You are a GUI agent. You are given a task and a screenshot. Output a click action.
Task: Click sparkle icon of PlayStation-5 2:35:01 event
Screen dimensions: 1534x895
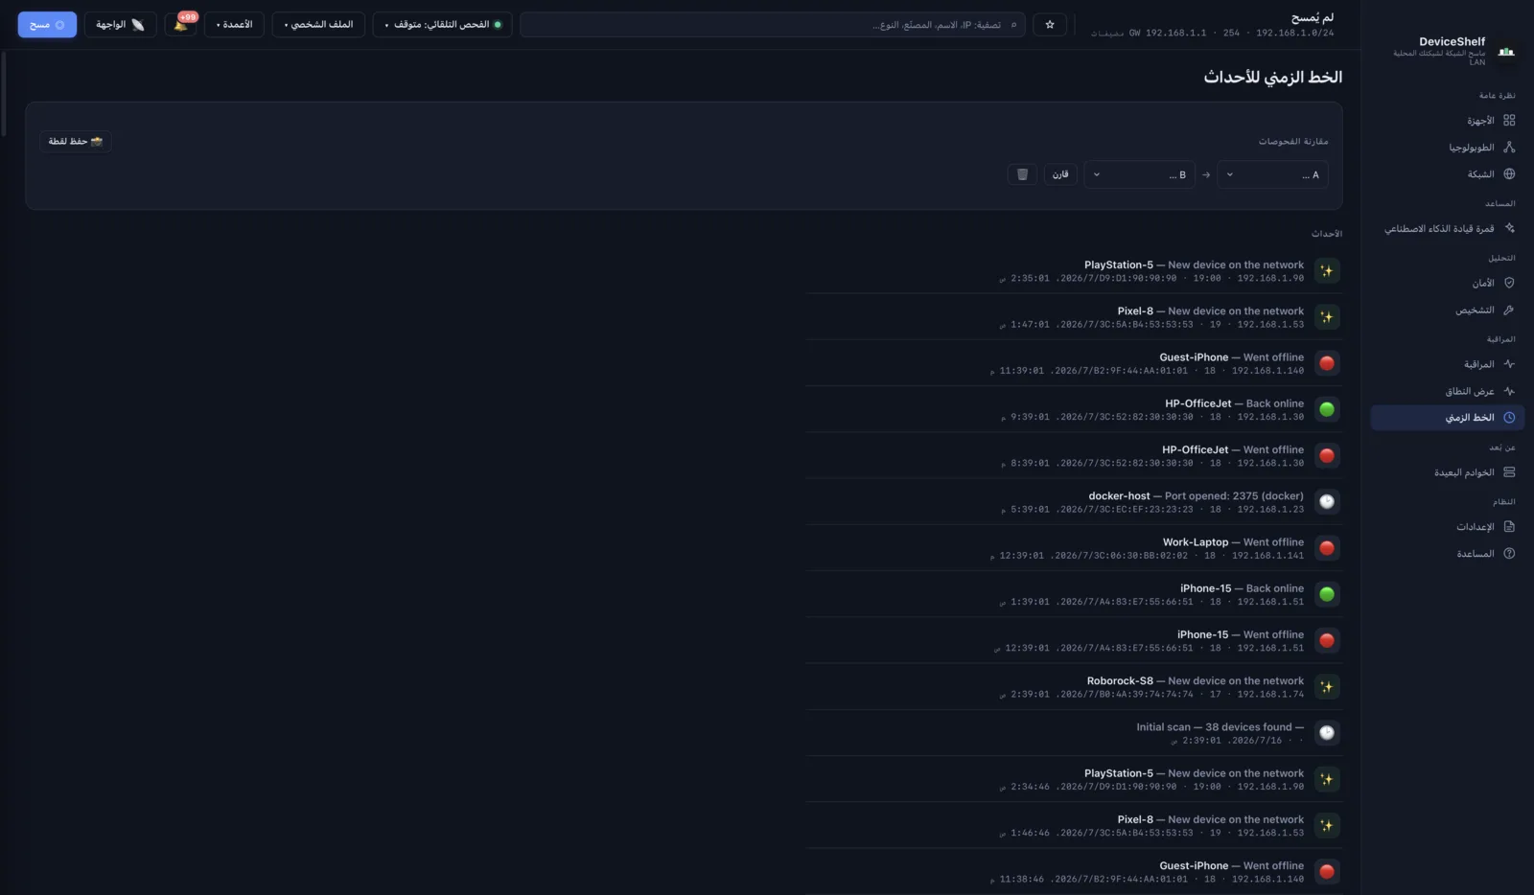[x=1327, y=271]
